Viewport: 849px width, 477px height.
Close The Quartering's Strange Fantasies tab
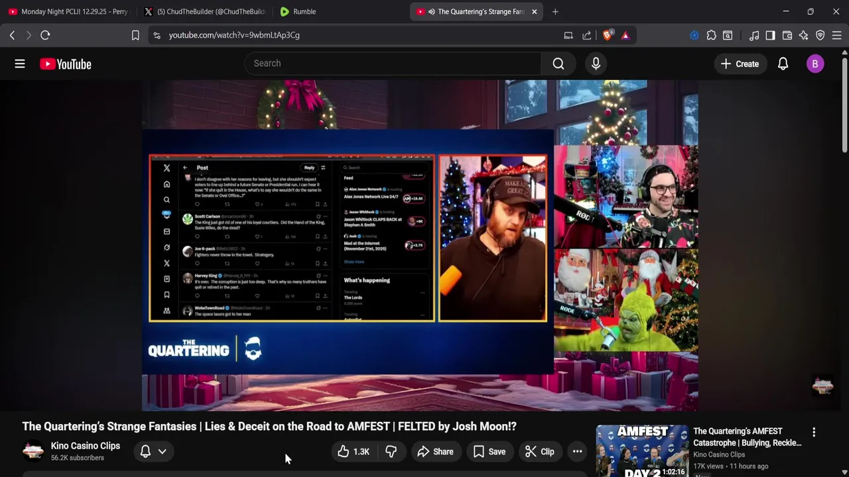pyautogui.click(x=535, y=11)
